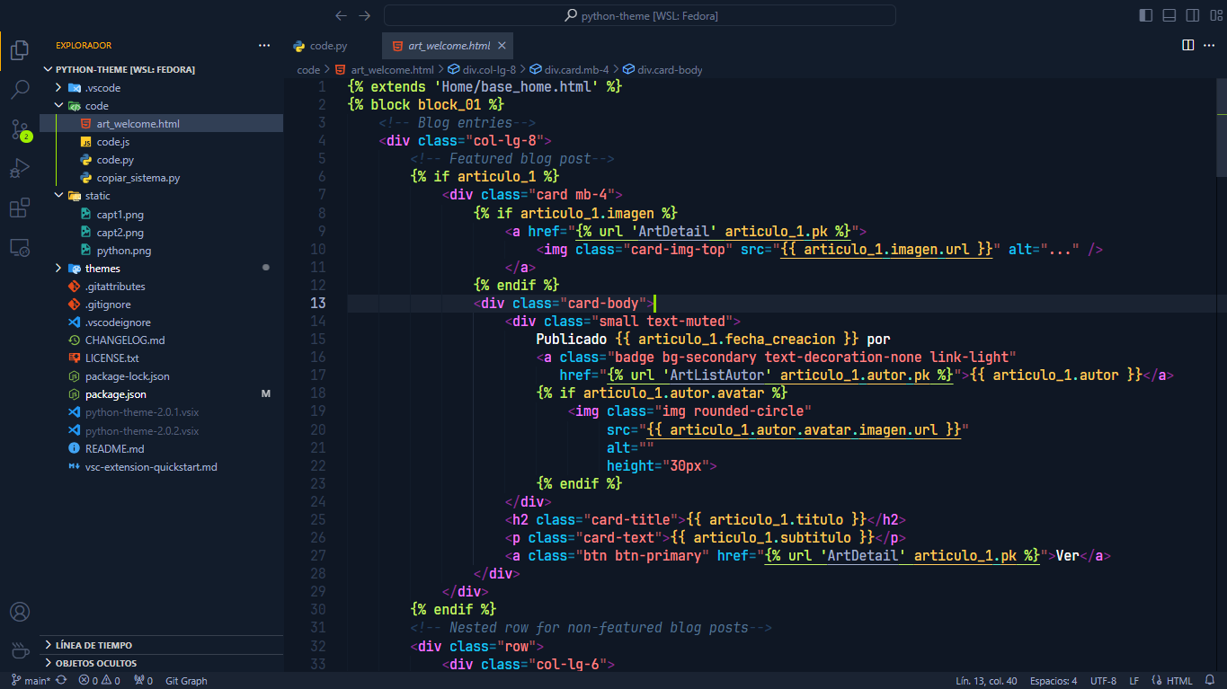Screen dimensions: 1227x689
Task: Show forwarded ports in the status bar
Action: point(143,681)
